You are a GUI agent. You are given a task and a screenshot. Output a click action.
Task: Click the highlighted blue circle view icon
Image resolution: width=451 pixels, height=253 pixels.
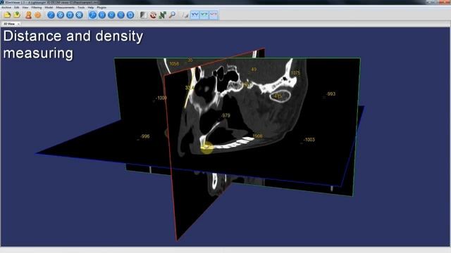point(92,15)
